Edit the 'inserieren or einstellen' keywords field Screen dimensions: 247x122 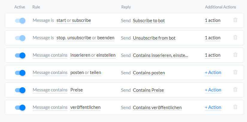[93, 55]
